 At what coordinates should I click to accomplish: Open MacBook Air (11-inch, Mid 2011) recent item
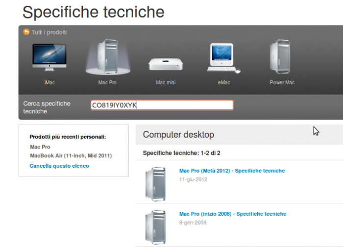(71, 156)
